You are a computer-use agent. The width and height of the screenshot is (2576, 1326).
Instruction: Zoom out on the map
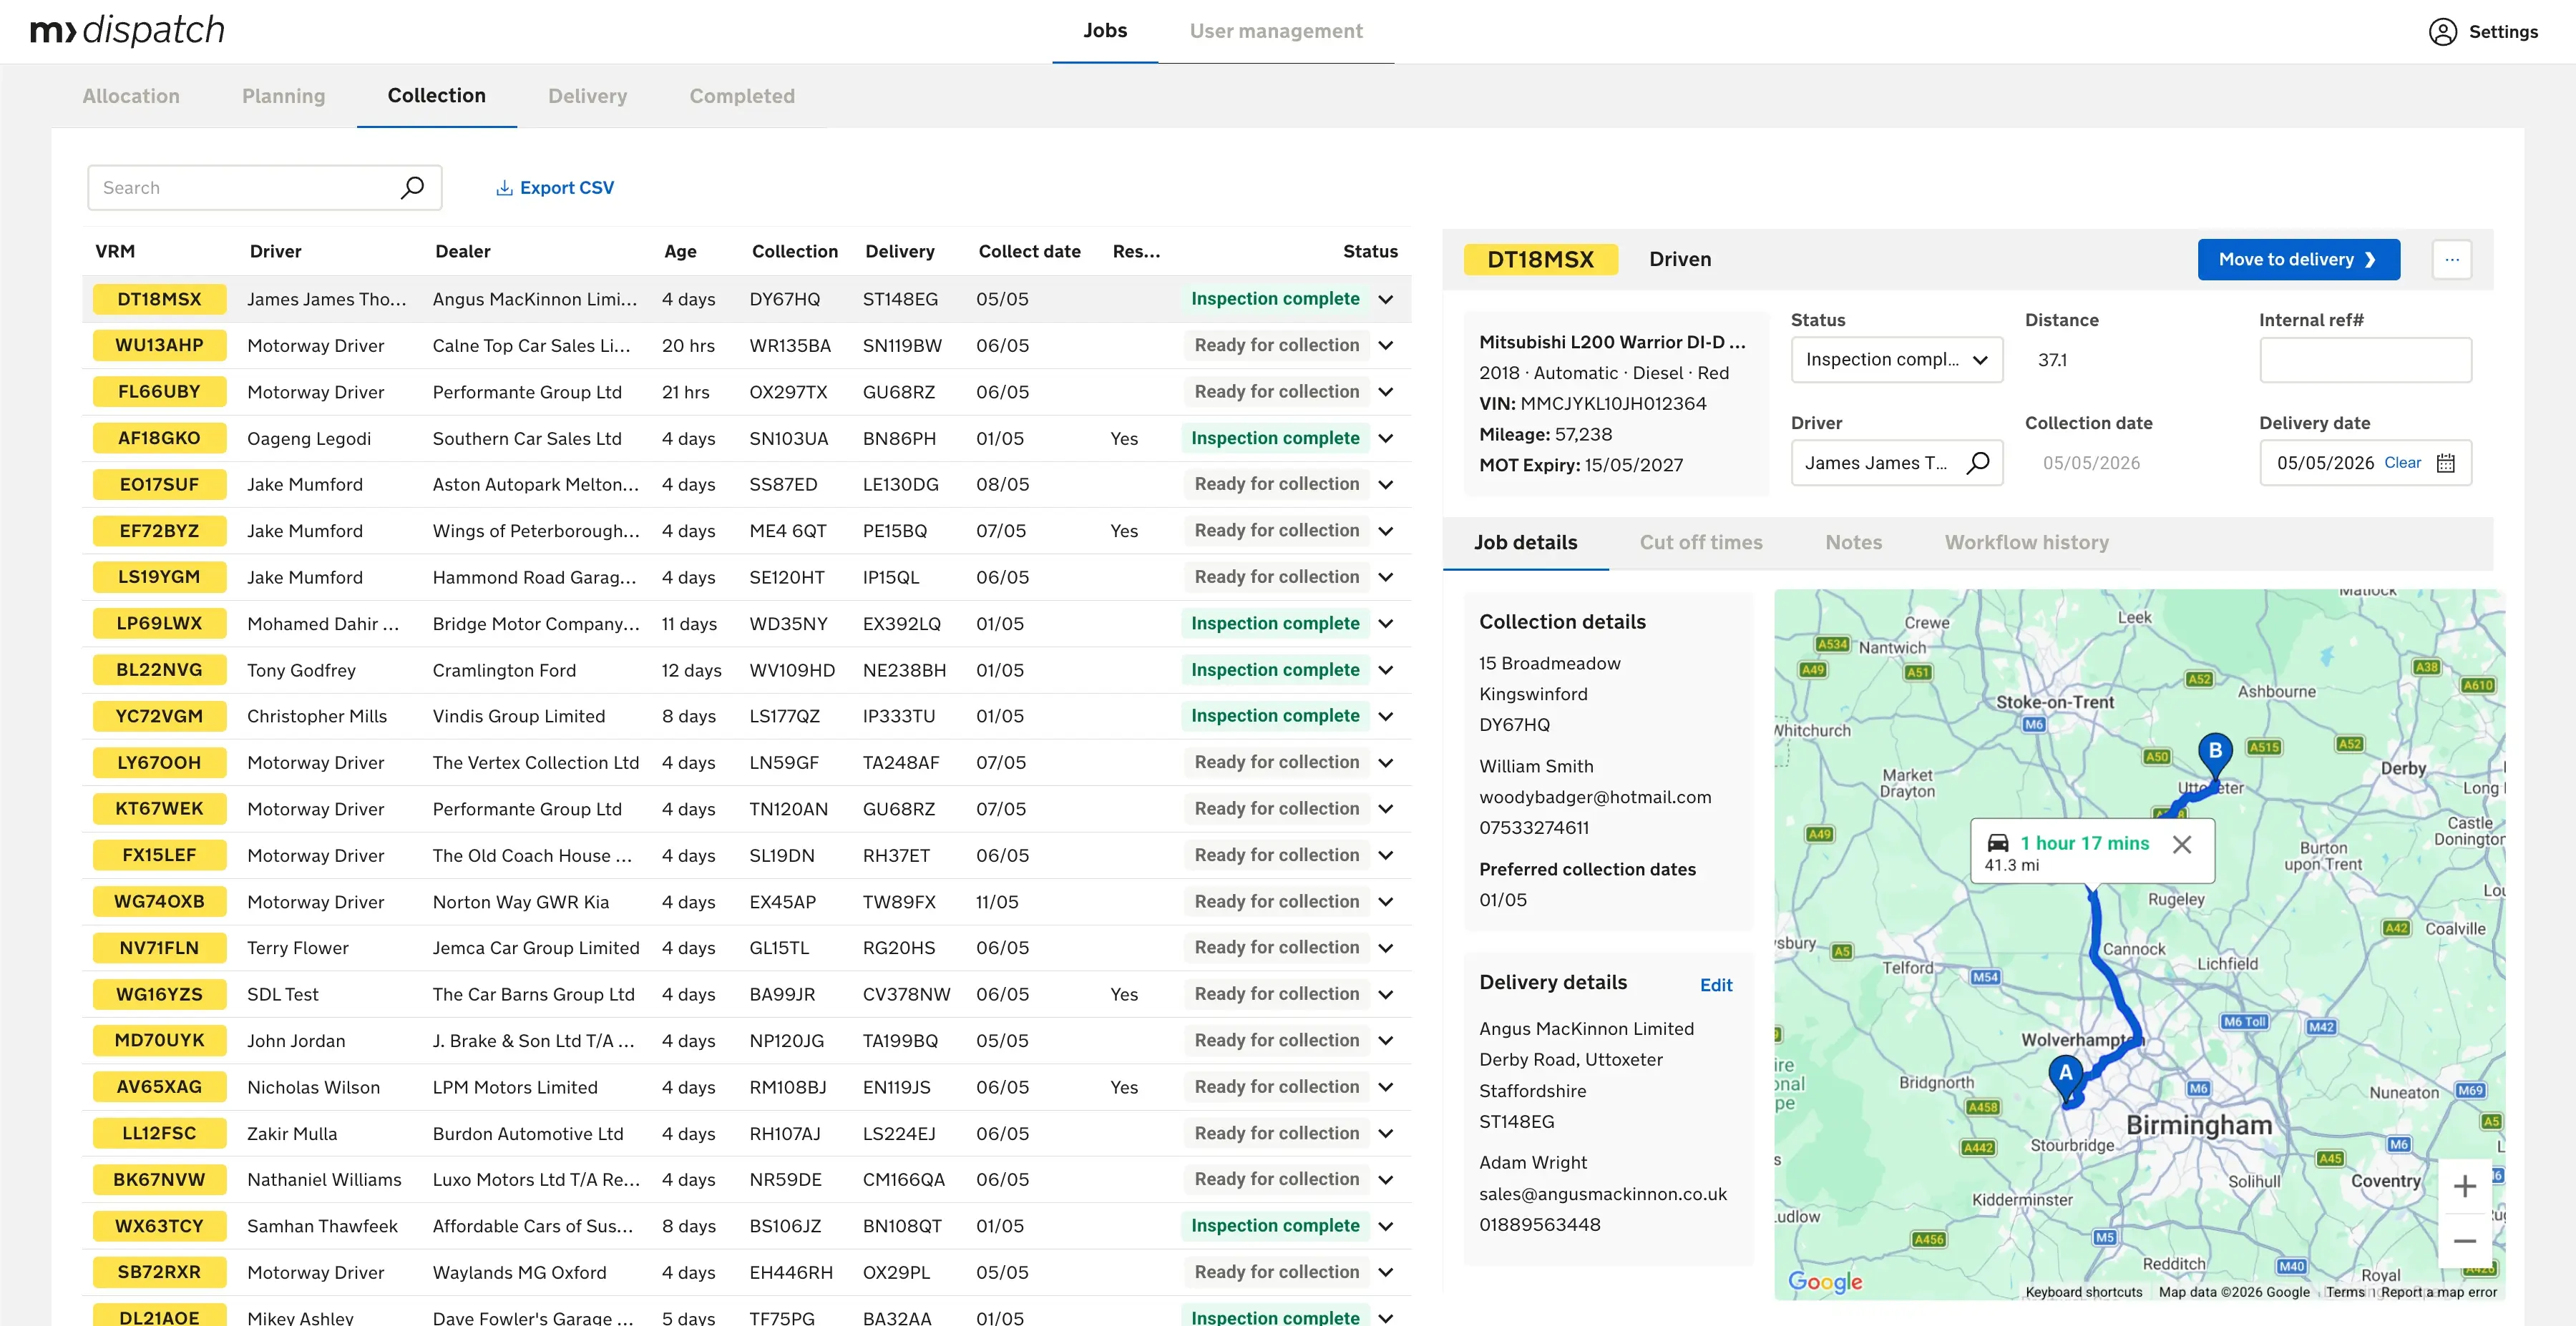2465,1241
